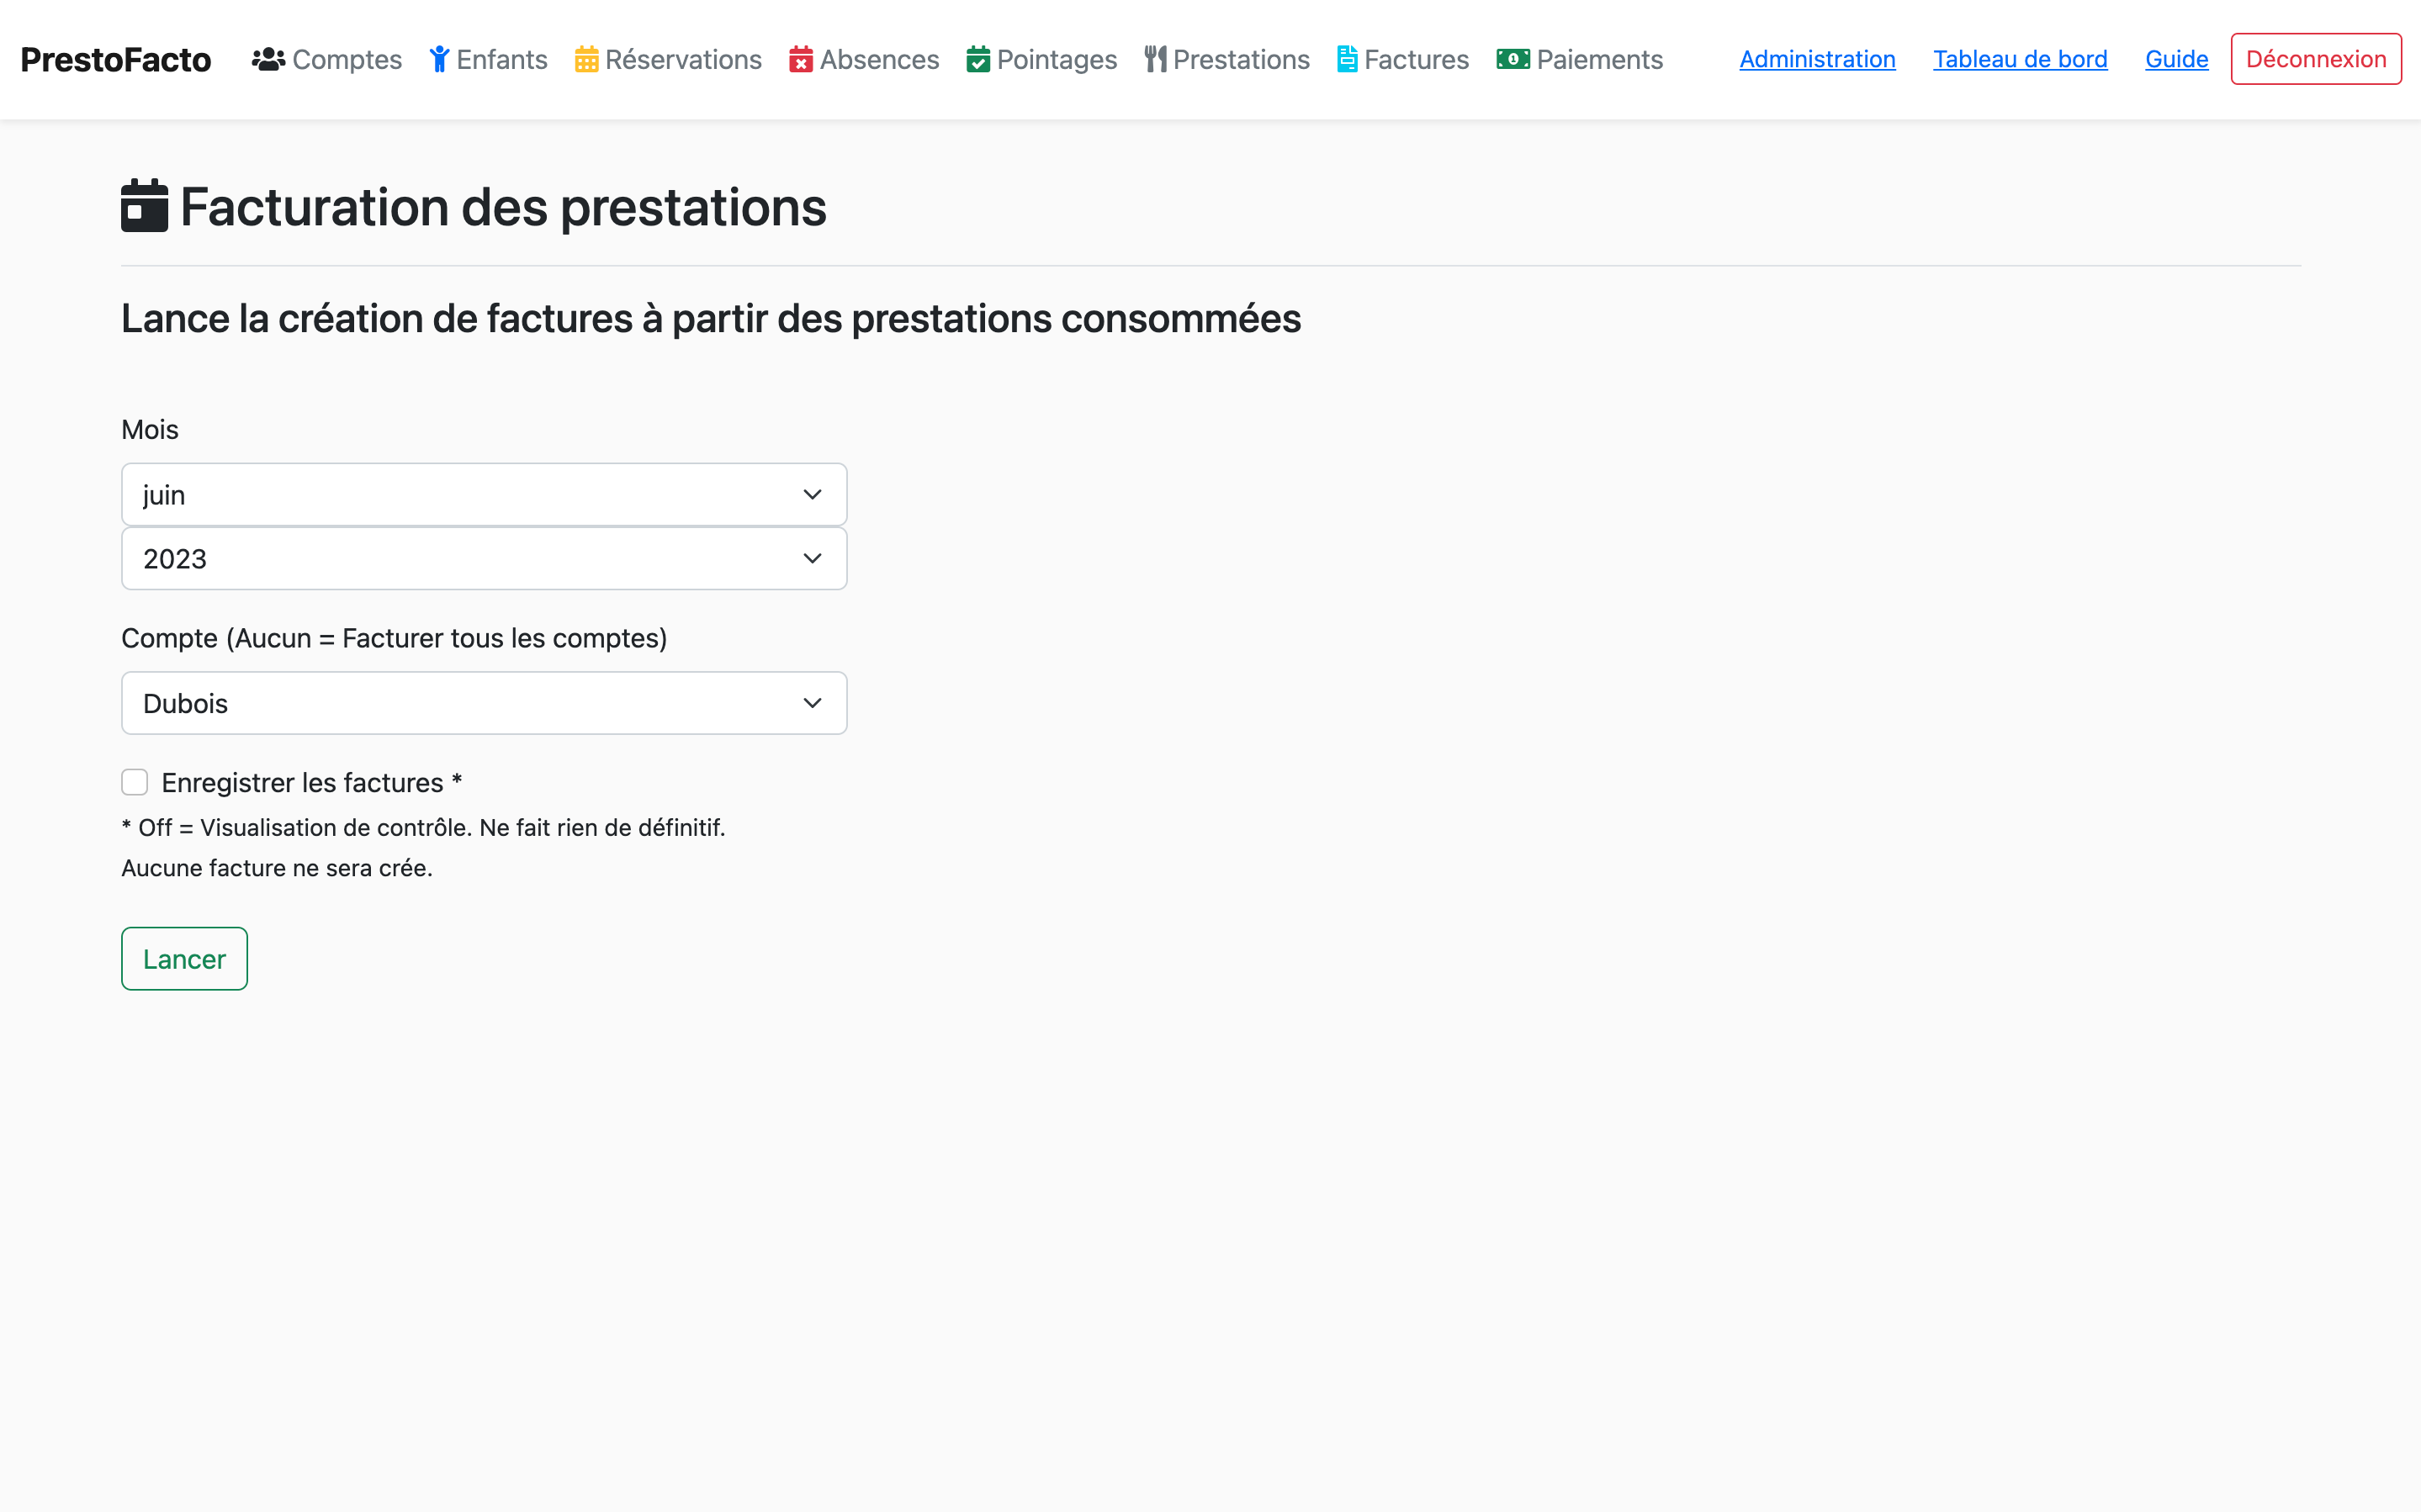Enable the Enregistrer les factures checkbox
The width and height of the screenshot is (2421, 1512).
pos(135,782)
